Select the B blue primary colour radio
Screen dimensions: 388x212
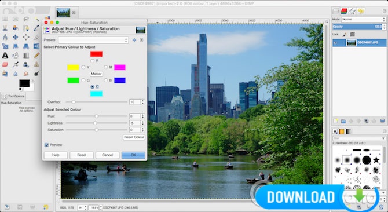click(106, 80)
